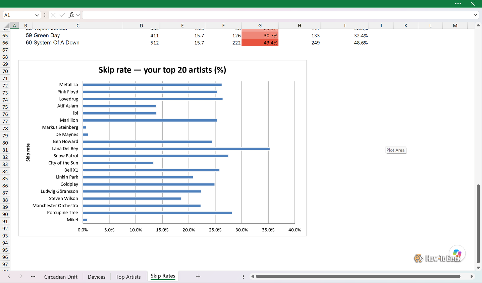
Task: Click the Metallica axis label
Action: [68, 84]
